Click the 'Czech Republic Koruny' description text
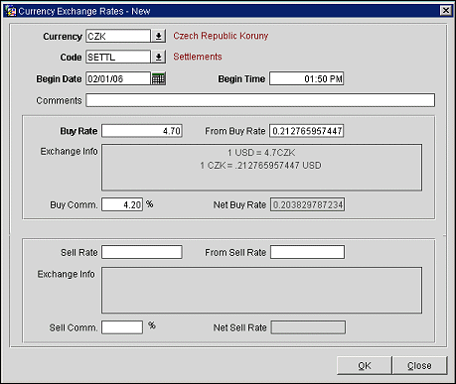 pyautogui.click(x=221, y=36)
